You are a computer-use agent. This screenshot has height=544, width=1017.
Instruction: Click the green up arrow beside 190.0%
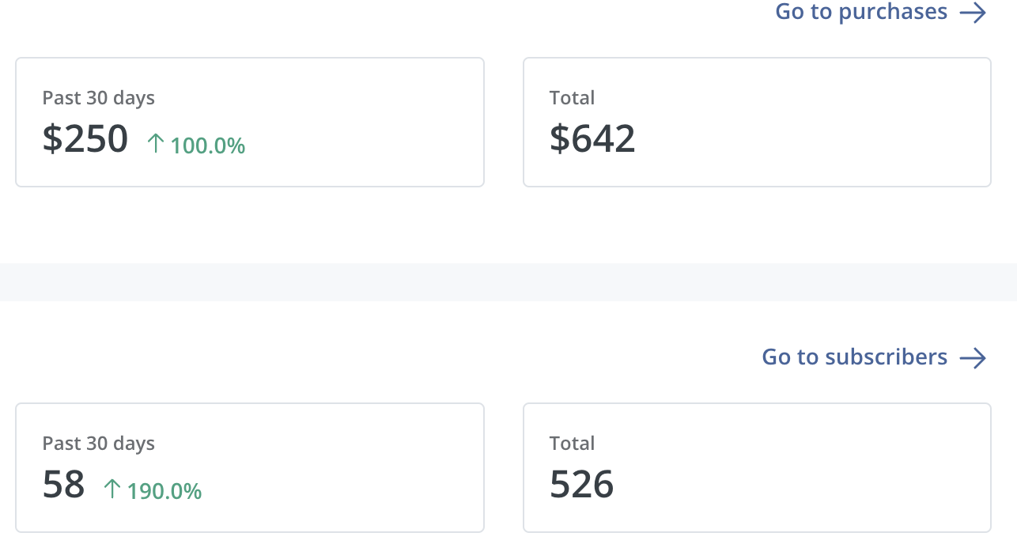click(112, 489)
